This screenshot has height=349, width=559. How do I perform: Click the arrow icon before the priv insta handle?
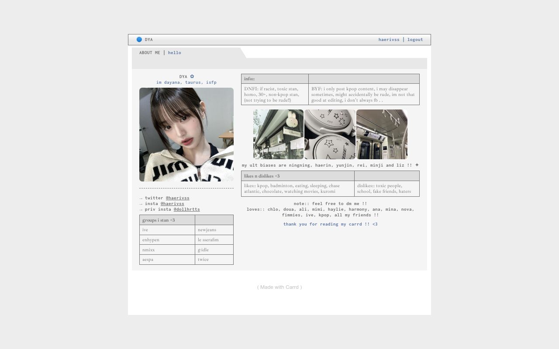(x=141, y=209)
